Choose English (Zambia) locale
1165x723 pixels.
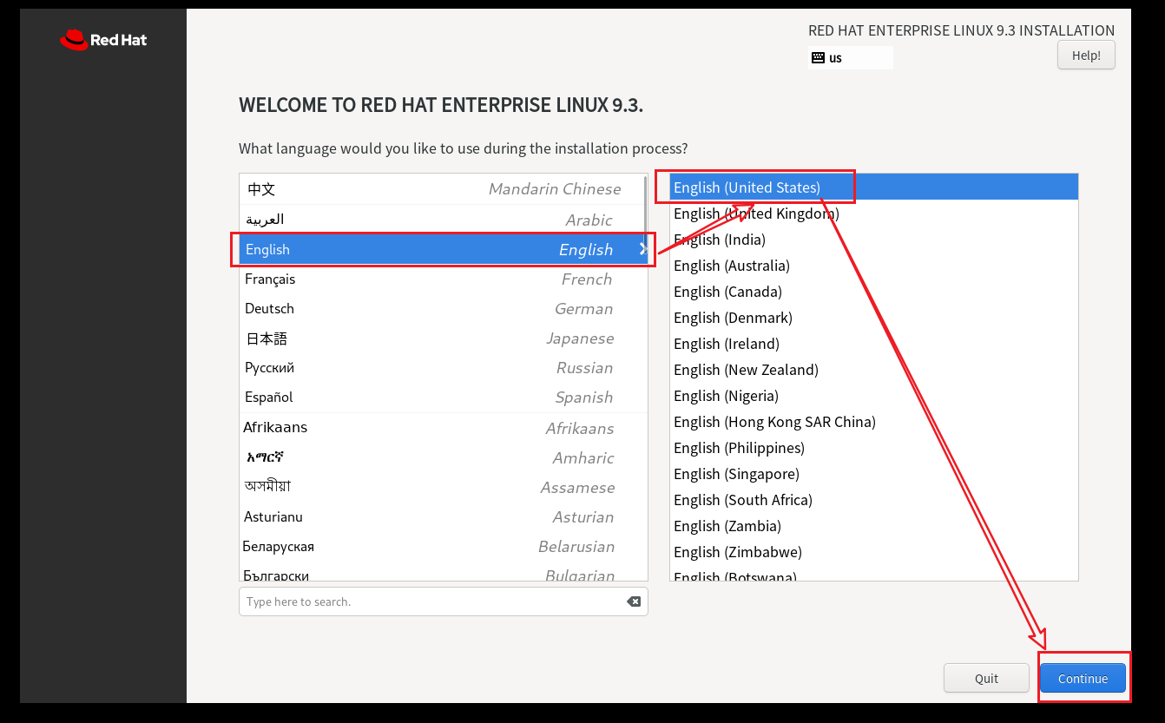pos(874,525)
